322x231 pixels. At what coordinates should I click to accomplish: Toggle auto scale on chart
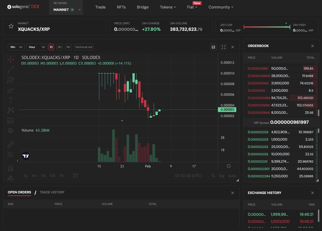pos(232,176)
